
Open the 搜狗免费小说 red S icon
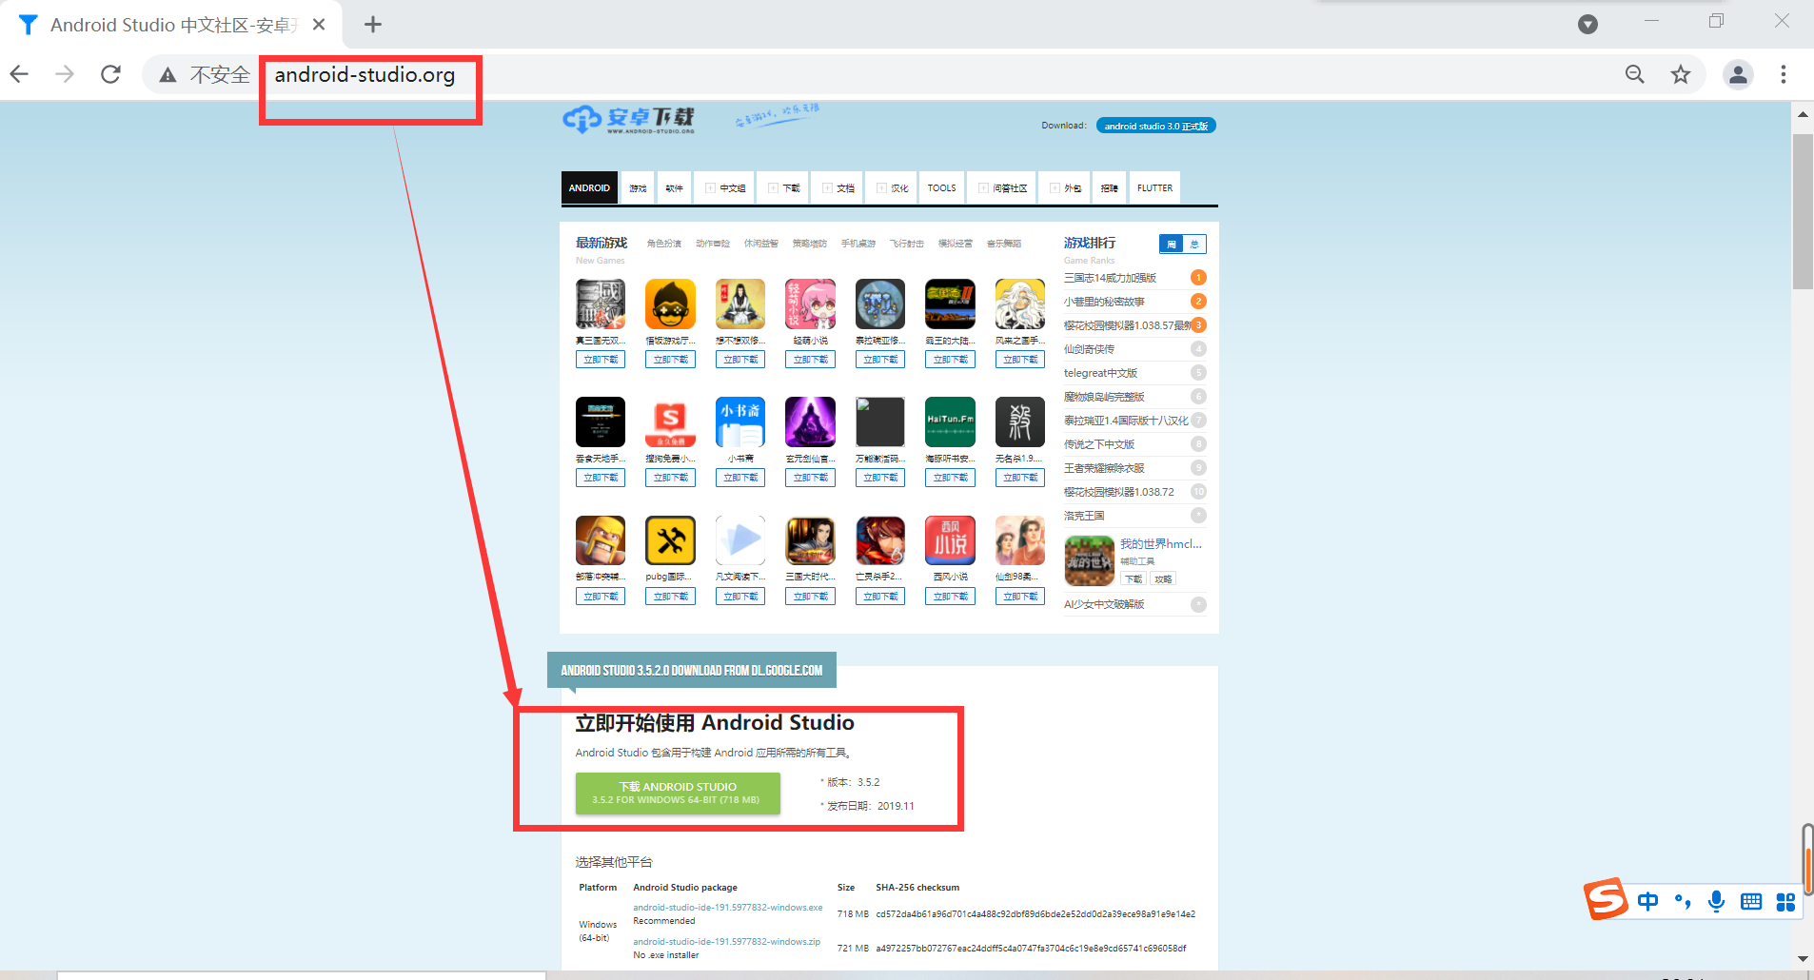(x=670, y=421)
